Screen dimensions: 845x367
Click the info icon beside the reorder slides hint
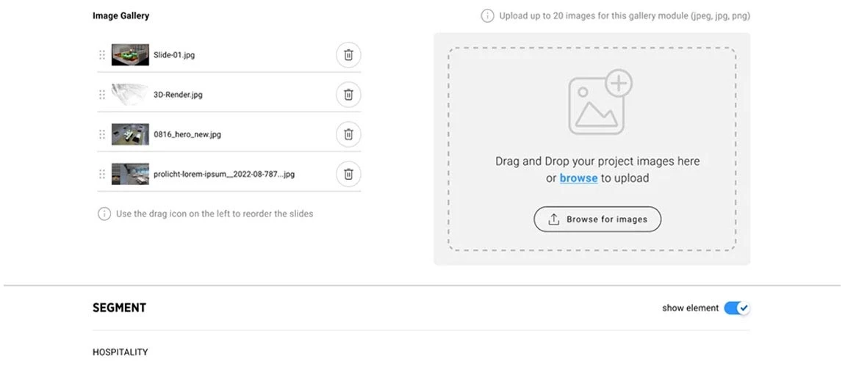pyautogui.click(x=104, y=214)
